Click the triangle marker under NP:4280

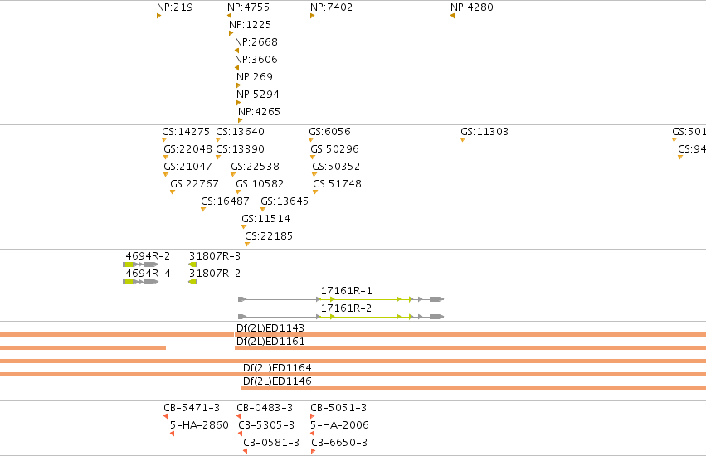(x=452, y=16)
